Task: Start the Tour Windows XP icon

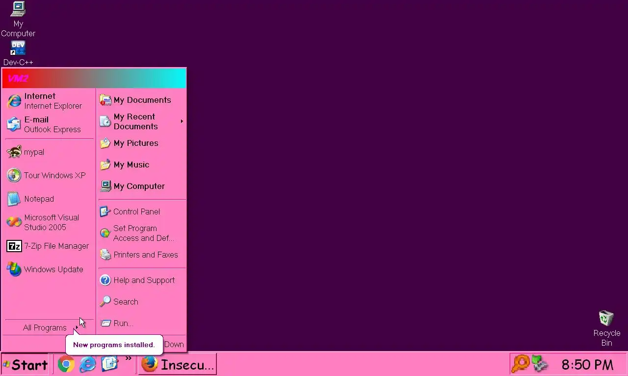Action: [14, 175]
